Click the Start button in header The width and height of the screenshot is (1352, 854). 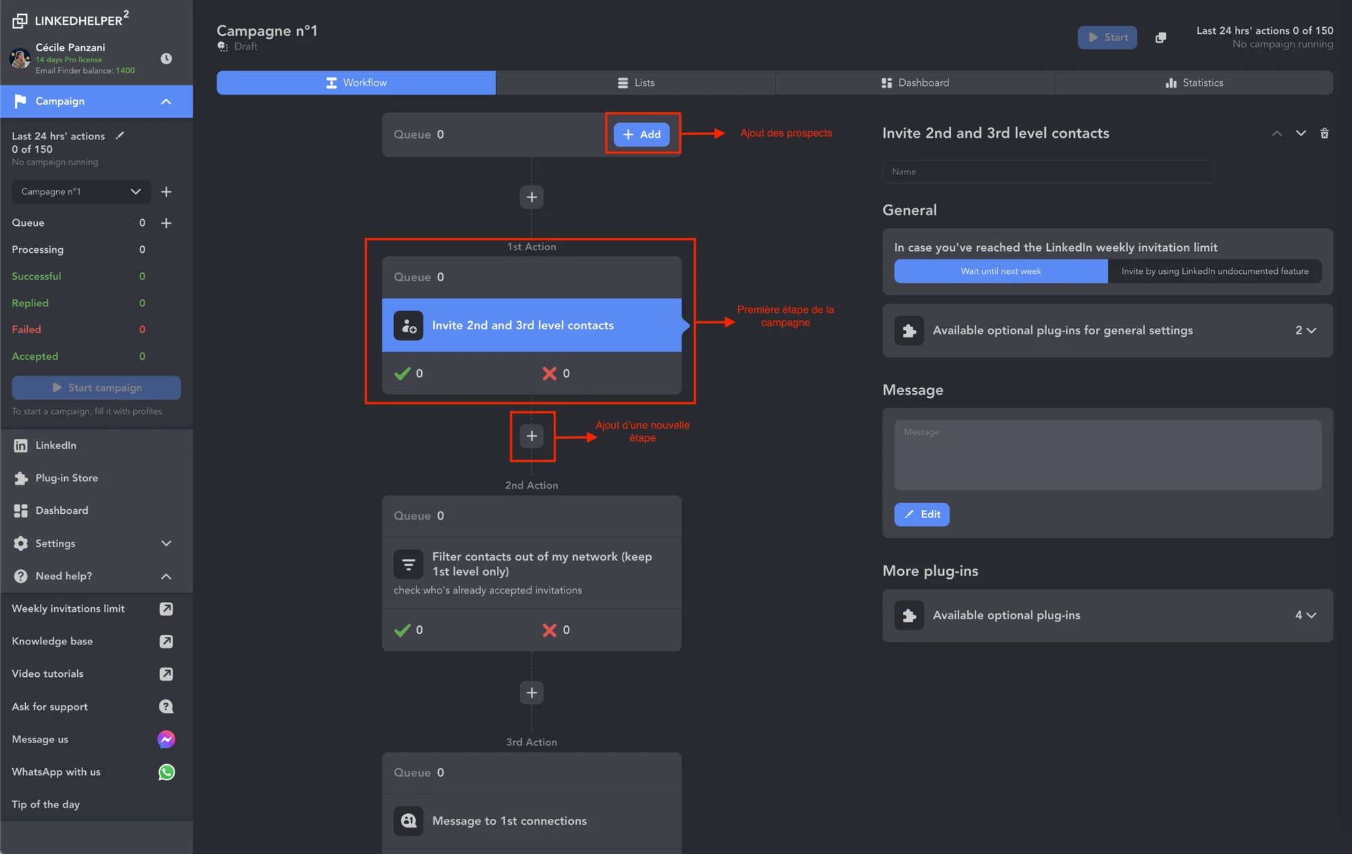(1107, 37)
